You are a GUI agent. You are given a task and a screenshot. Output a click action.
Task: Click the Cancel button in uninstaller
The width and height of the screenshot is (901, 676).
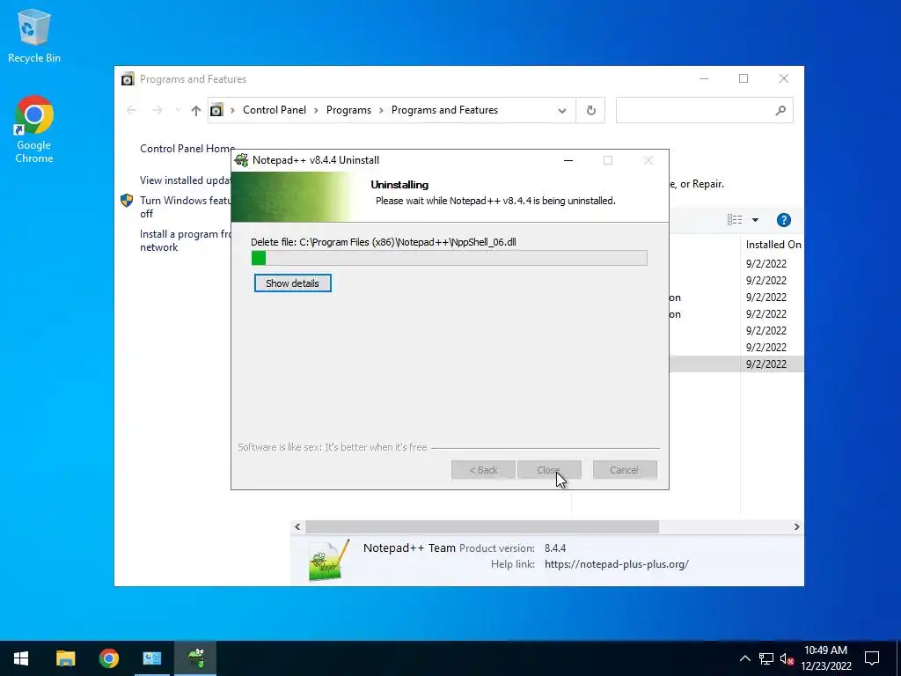pyautogui.click(x=625, y=470)
